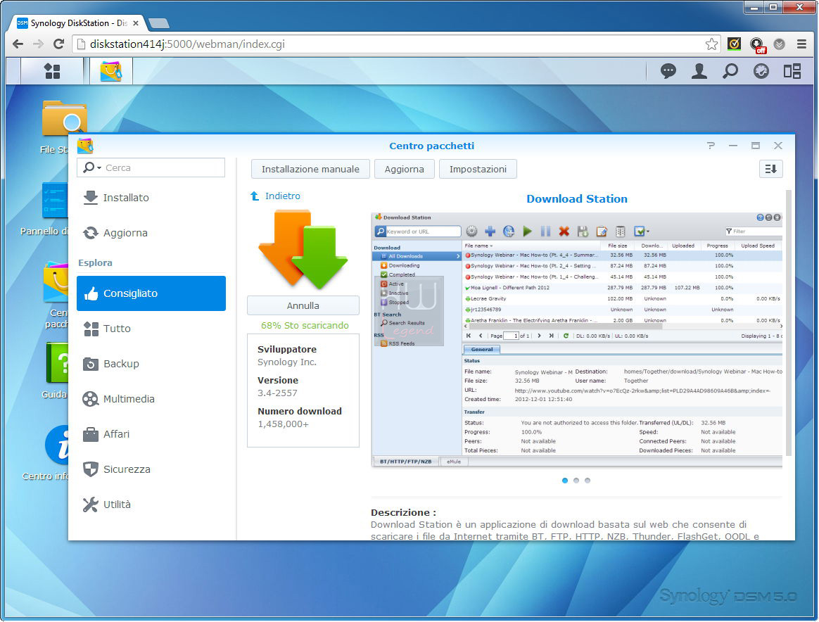The height and width of the screenshot is (622, 819).
Task: Click the version value 3.4-2557
Action: [x=277, y=393]
